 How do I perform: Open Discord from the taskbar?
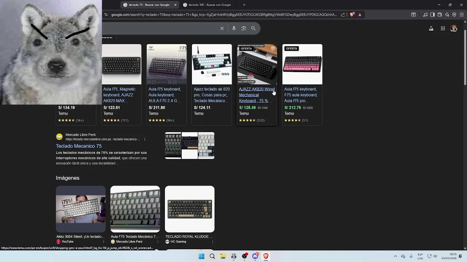[255, 256]
